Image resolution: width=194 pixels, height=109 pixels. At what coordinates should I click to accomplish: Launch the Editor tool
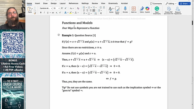[142, 10]
